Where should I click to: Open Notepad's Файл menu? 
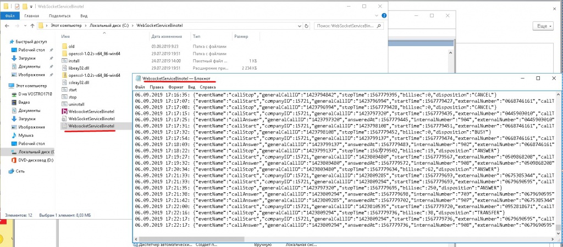[x=140, y=87]
